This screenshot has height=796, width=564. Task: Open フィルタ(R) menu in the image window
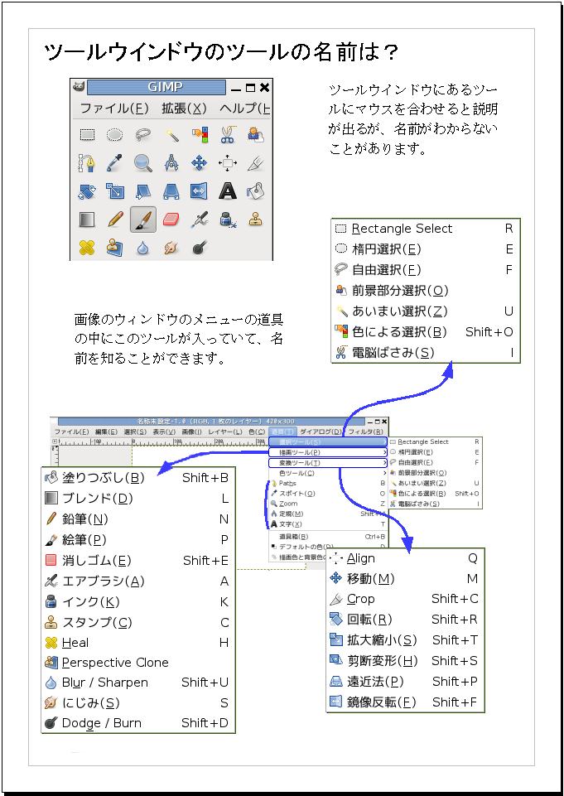(365, 432)
